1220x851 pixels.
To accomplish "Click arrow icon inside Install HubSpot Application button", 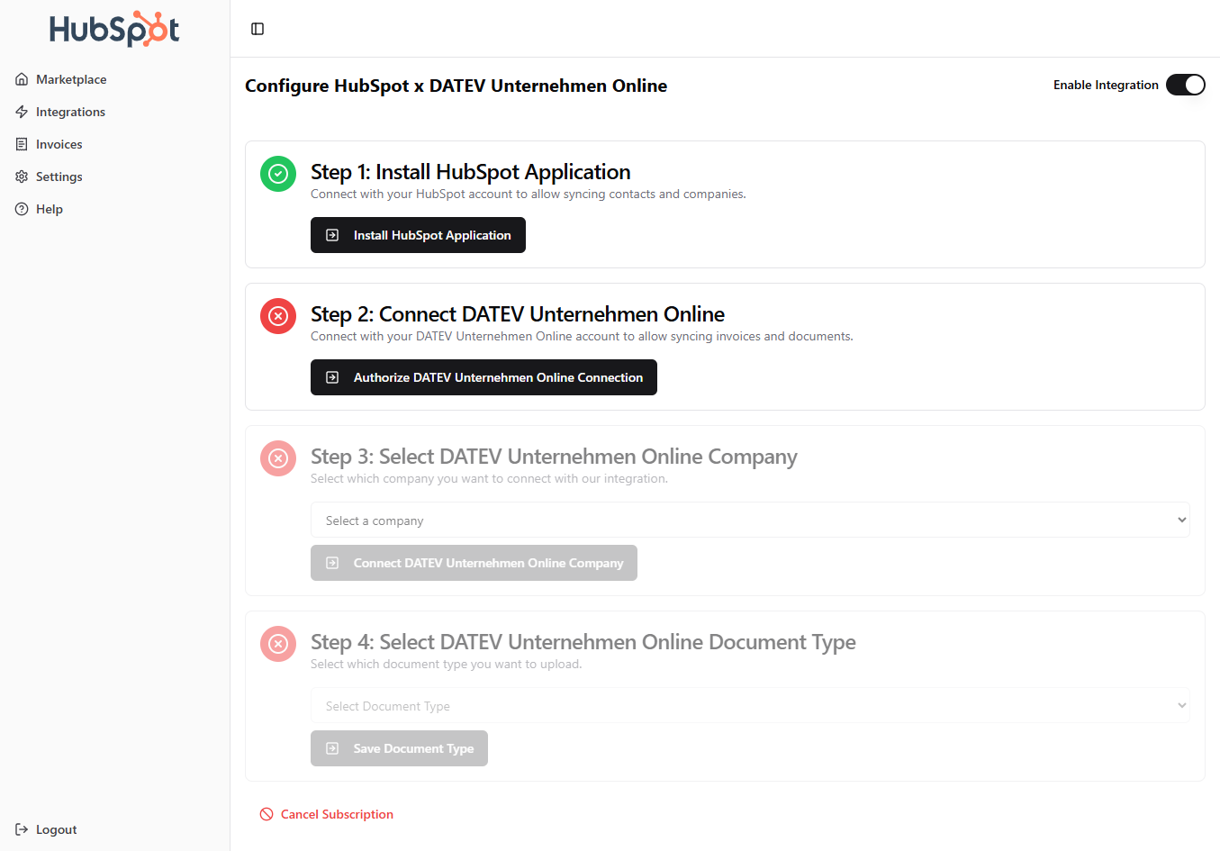I will coord(332,235).
